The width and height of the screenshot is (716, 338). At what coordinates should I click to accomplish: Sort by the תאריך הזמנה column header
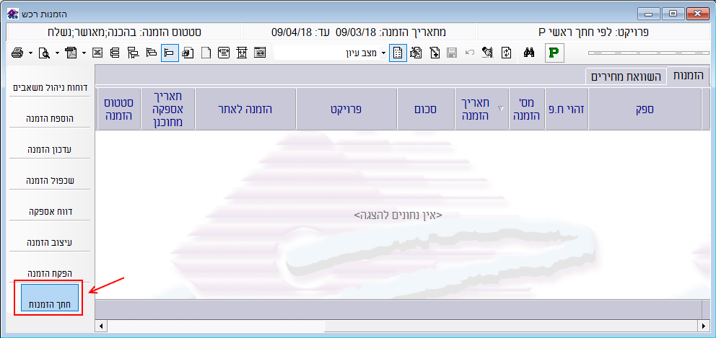click(475, 109)
